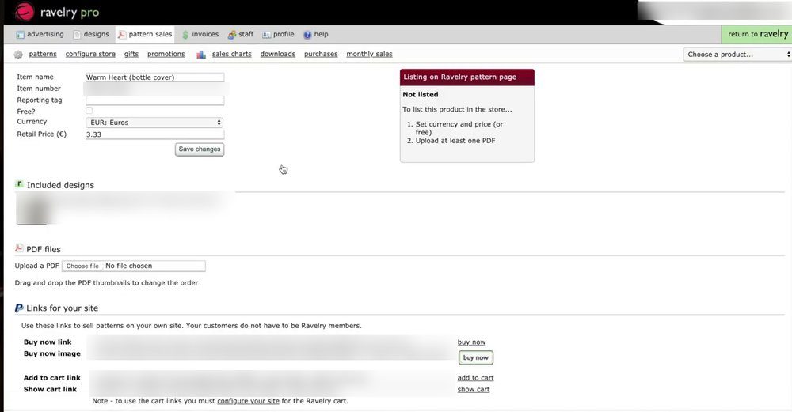This screenshot has height=412, width=792.
Task: Click the return to ravelry button
Action: 756,34
